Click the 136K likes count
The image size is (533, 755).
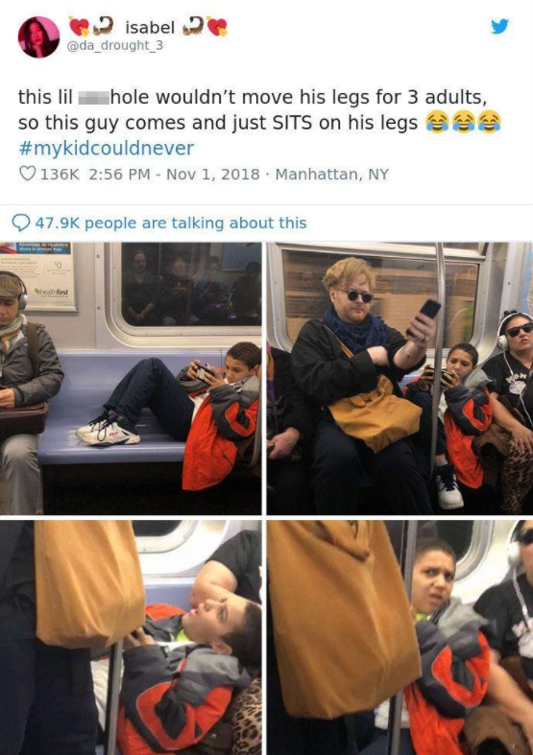point(60,174)
